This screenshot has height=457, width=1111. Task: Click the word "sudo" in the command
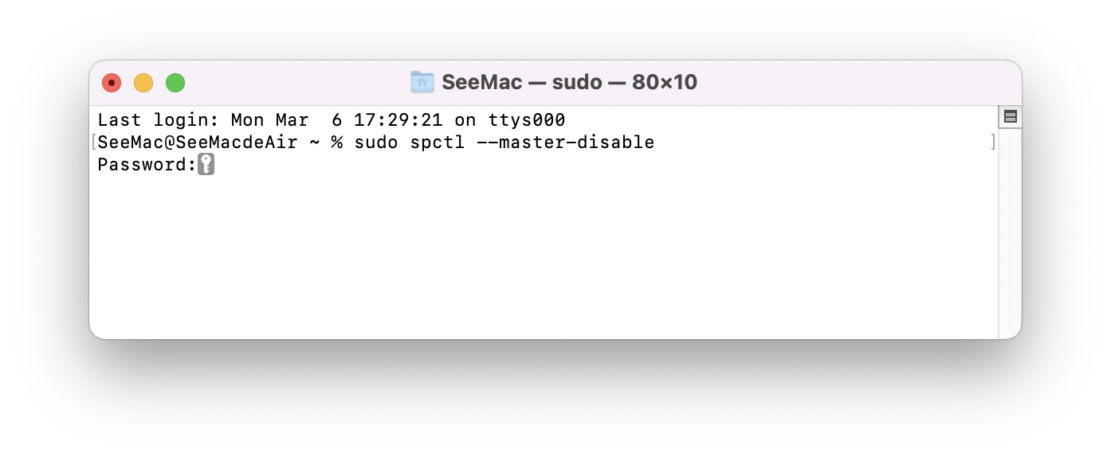click(376, 143)
